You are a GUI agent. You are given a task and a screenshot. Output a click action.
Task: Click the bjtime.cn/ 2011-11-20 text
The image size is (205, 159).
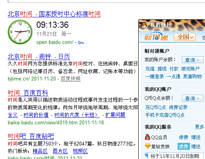tap(32, 79)
